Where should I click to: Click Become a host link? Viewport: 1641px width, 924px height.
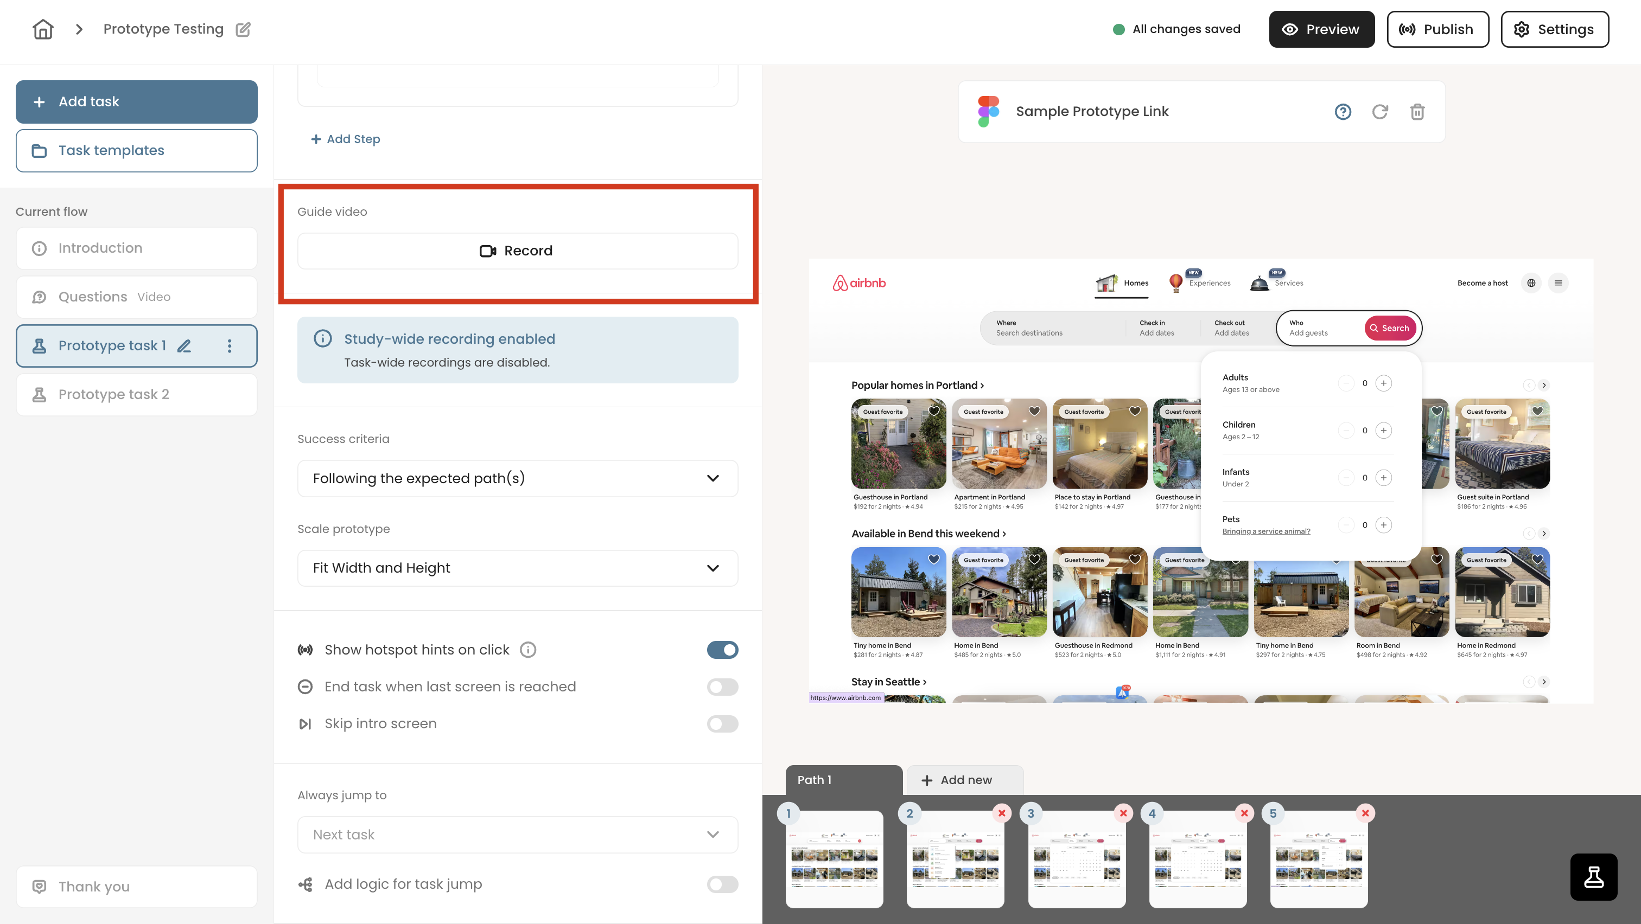(x=1483, y=283)
